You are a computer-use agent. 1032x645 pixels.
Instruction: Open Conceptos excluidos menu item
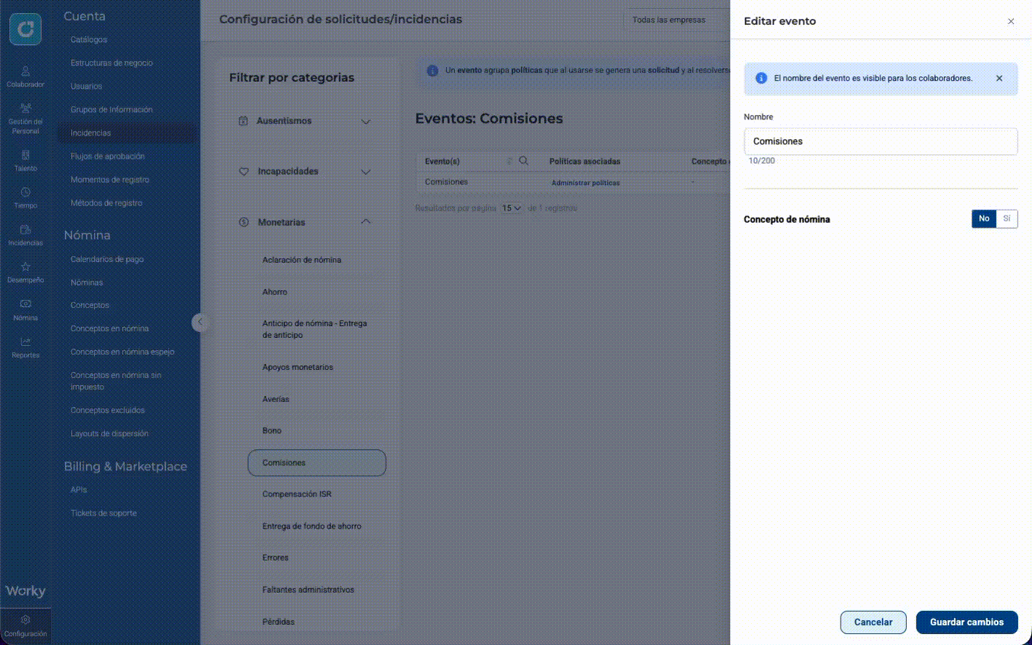pos(108,410)
